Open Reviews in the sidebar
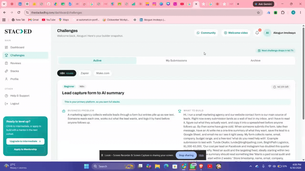Screen dimensions: 305x171 point(15,63)
